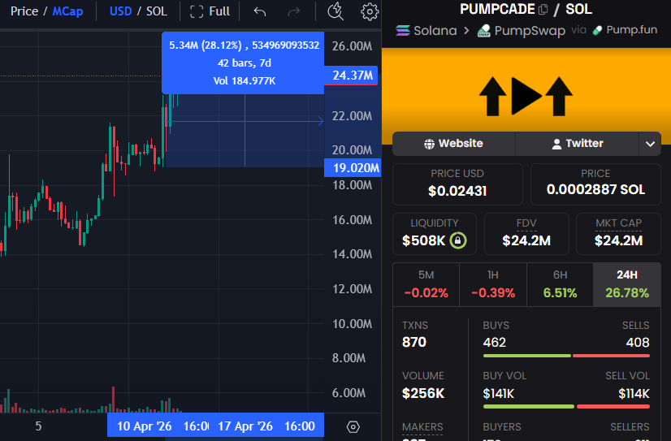Click the SELL VOL $114K value
Viewport: 671px width, 441px height.
634,394
